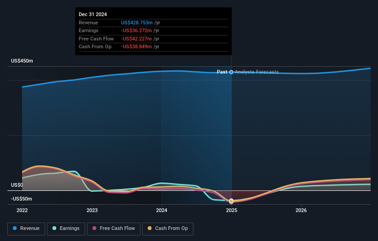The width and height of the screenshot is (378, 241).
Task: Click the -US$36.272m earnings value
Action: pos(136,30)
